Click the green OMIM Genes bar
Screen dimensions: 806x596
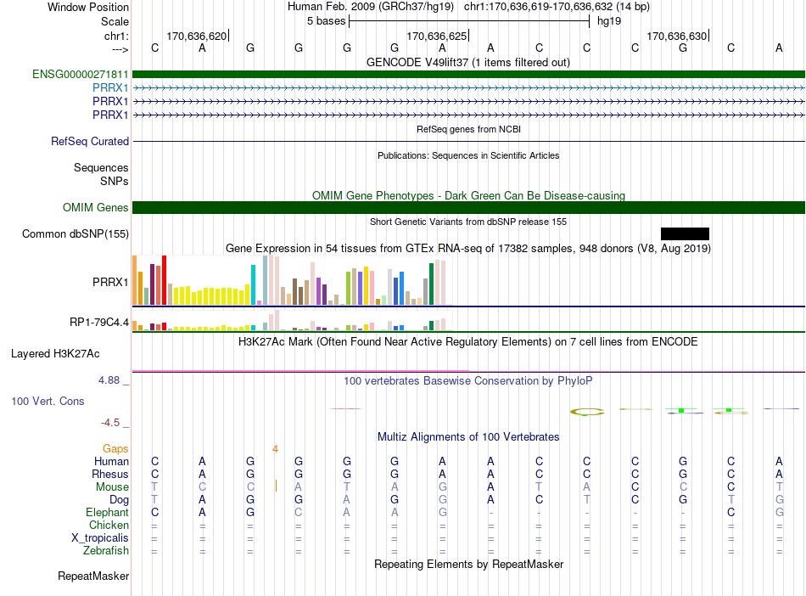pos(468,207)
